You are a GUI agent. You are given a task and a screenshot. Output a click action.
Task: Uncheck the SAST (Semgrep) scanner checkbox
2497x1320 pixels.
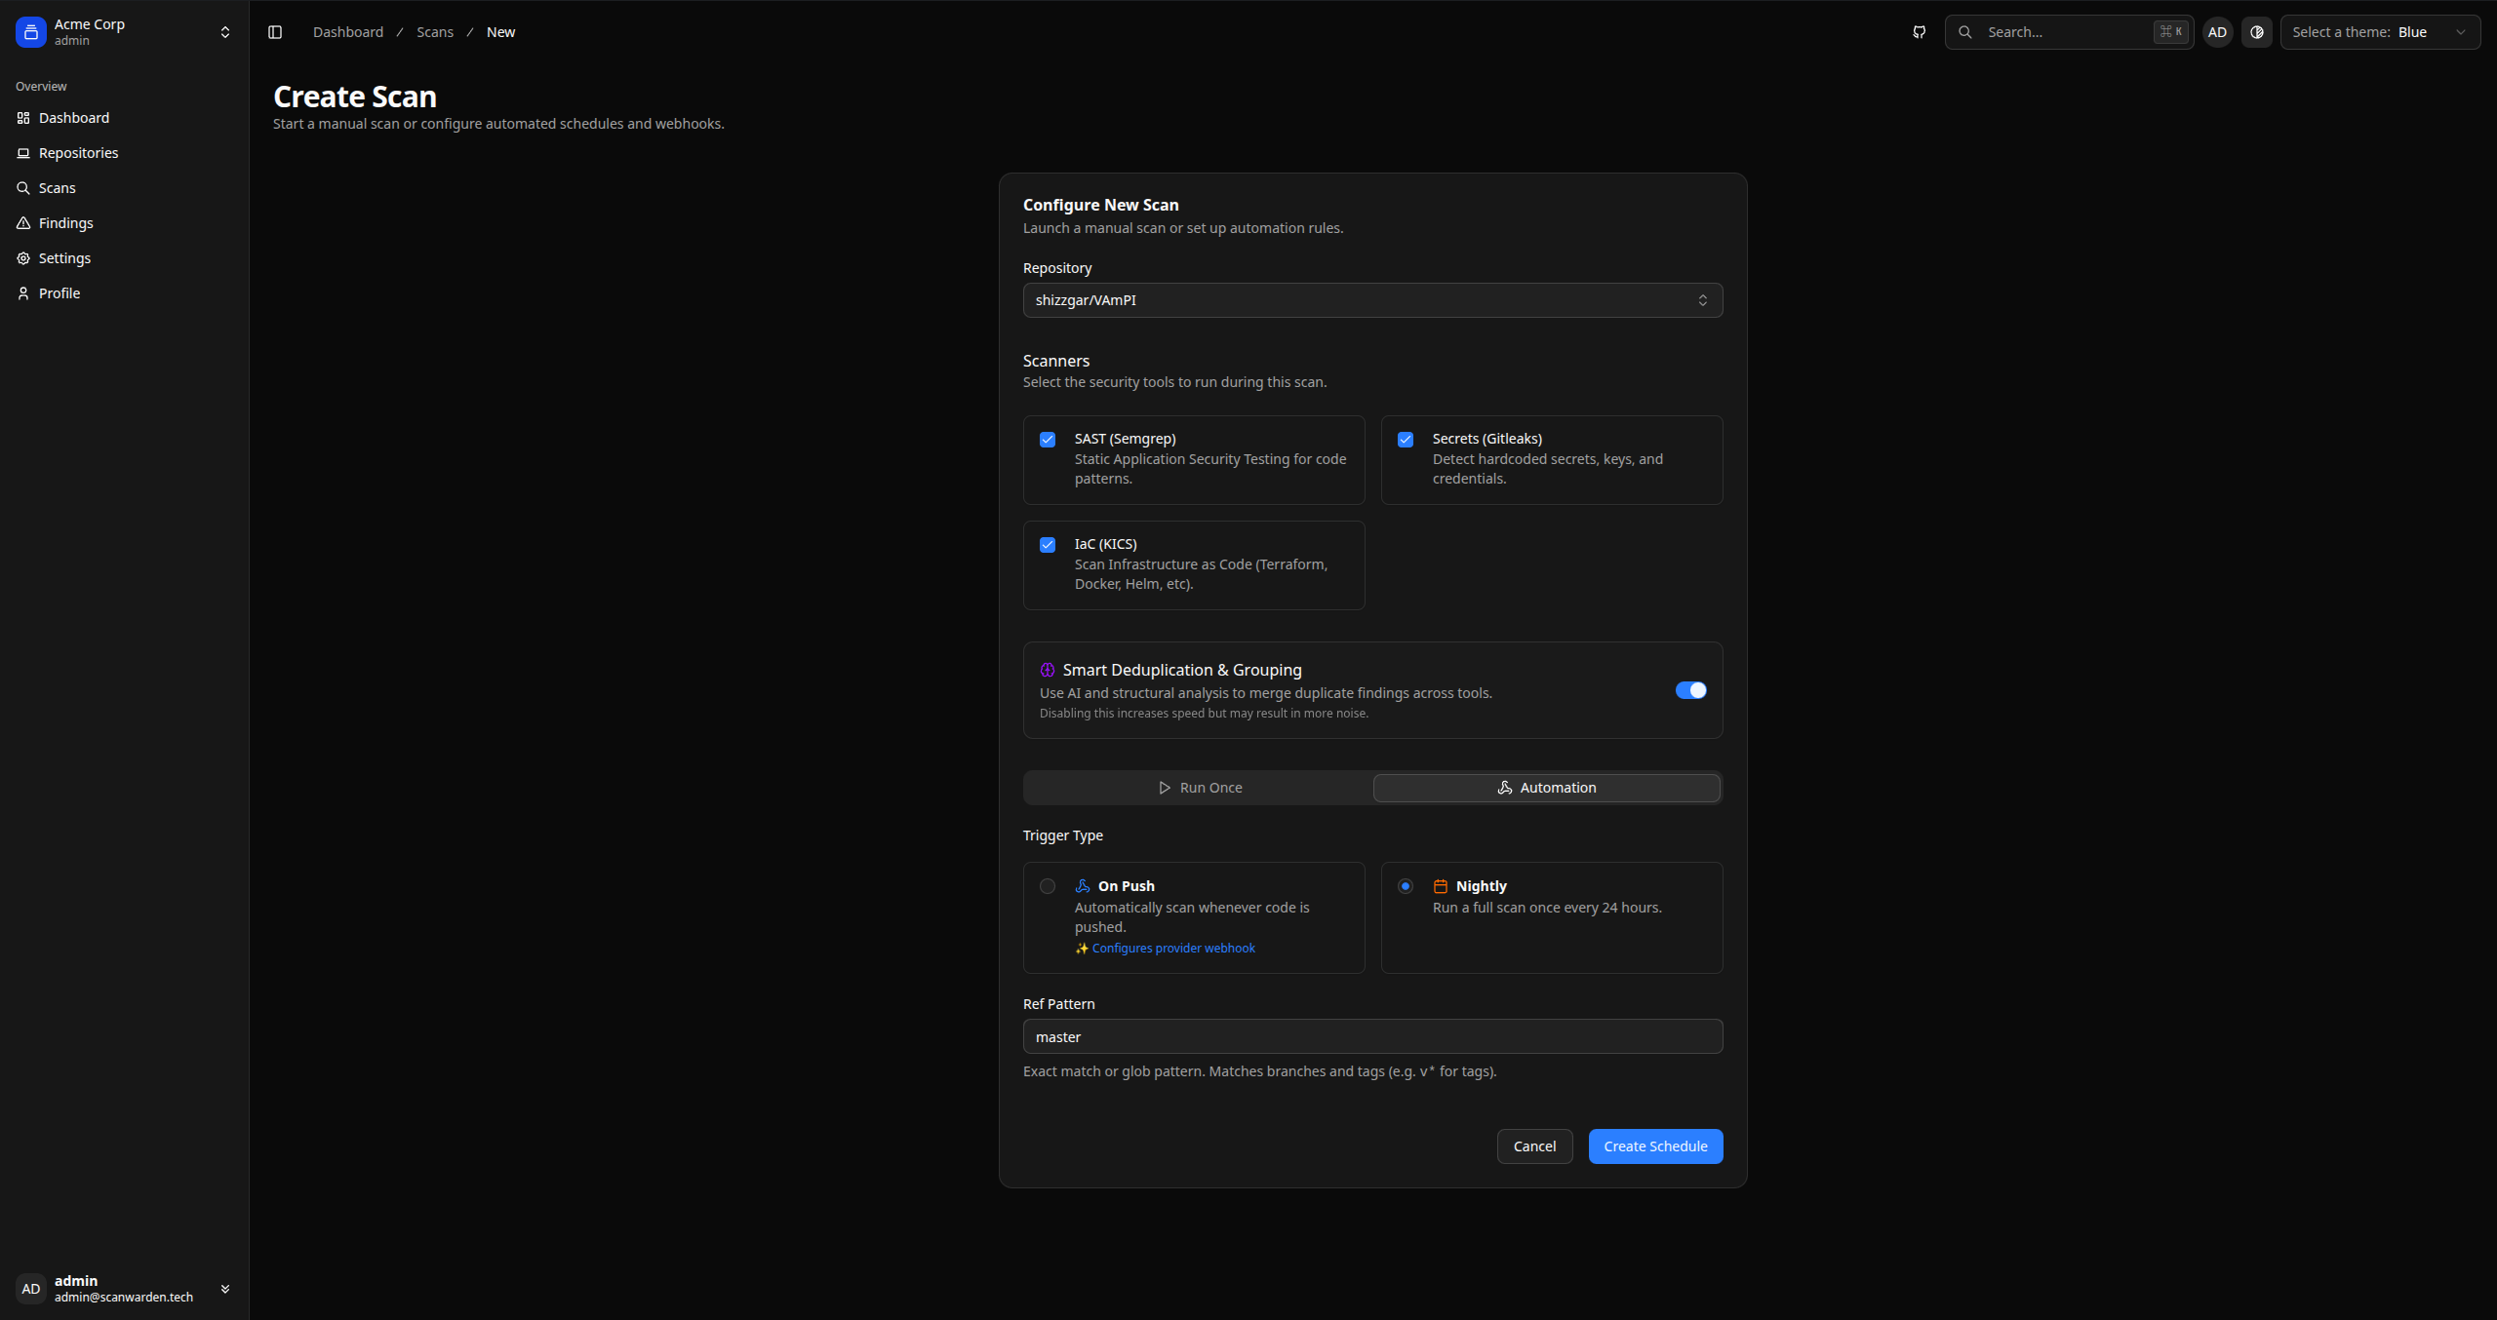[1048, 440]
